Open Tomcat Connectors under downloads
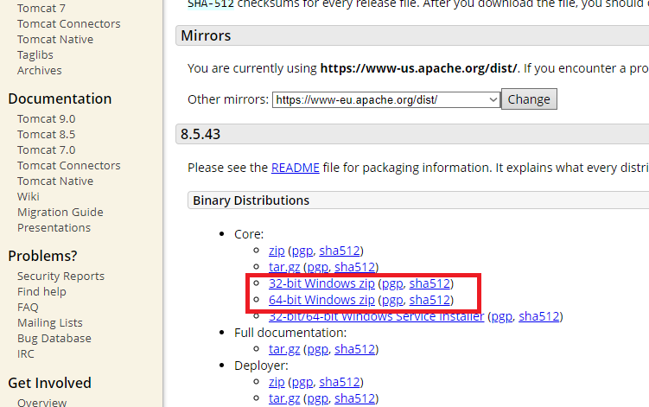Viewport: 649px width, 407px height. tap(69, 24)
